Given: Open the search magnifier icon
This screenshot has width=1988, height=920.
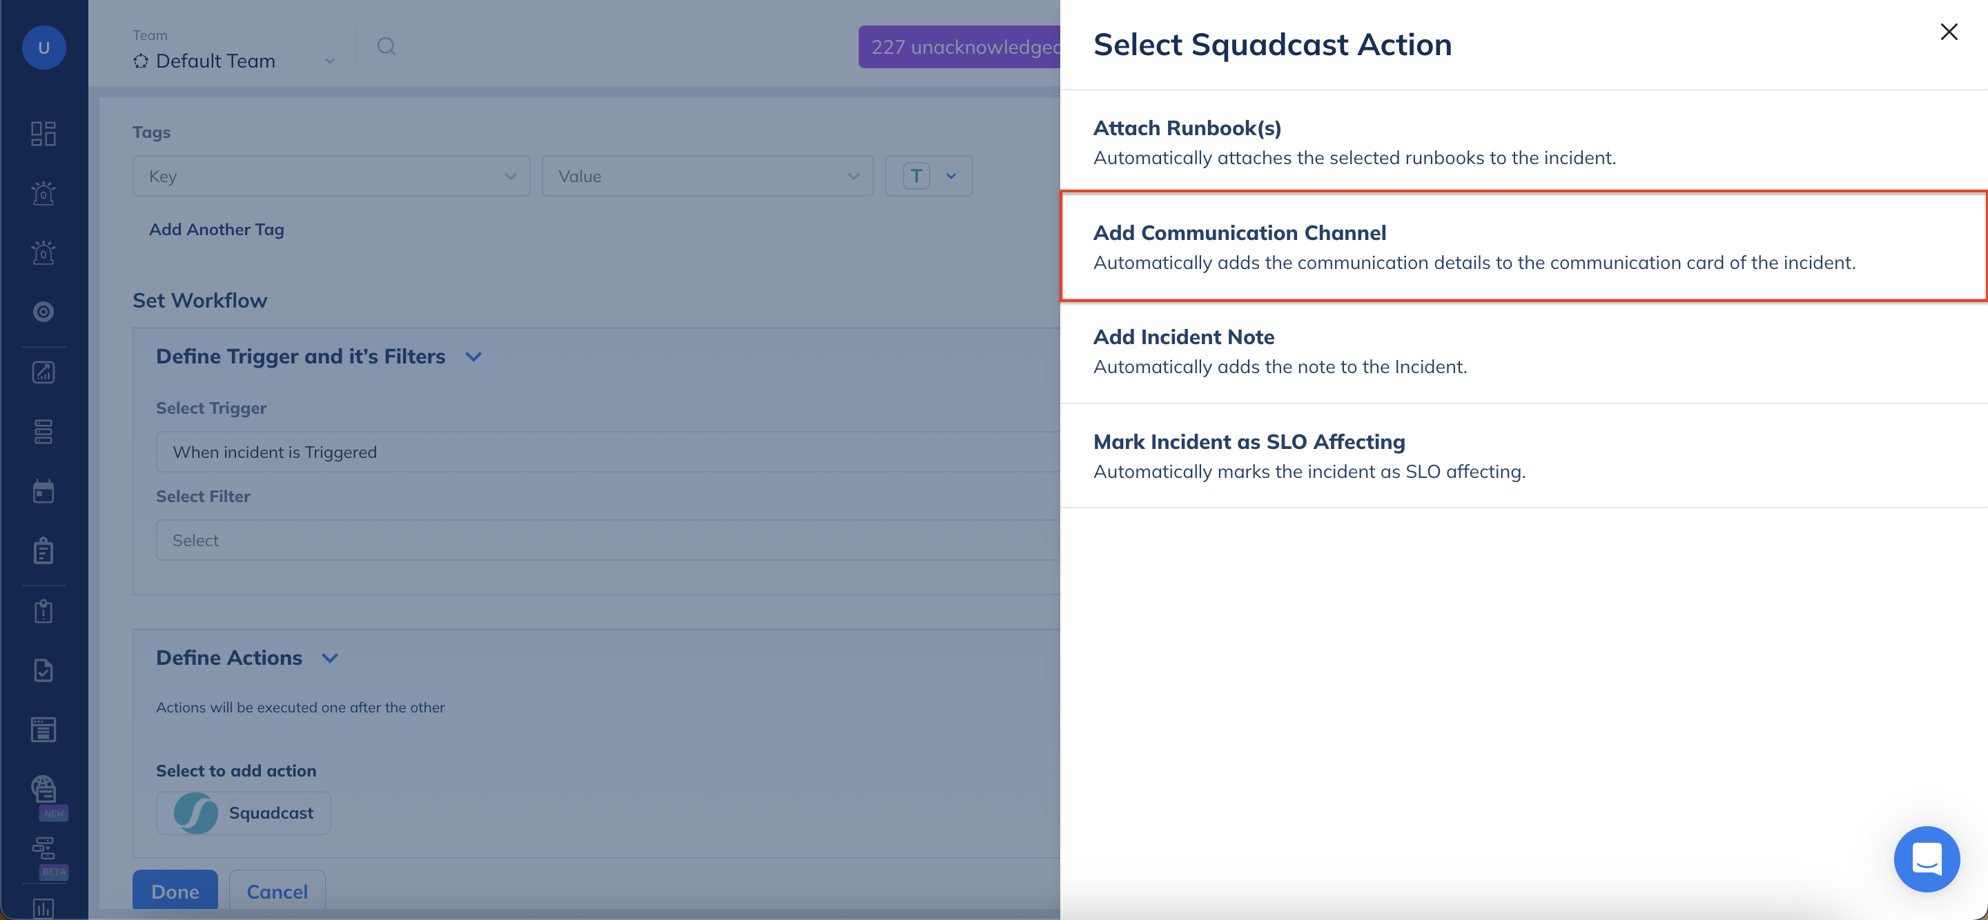Looking at the screenshot, I should pos(386,46).
